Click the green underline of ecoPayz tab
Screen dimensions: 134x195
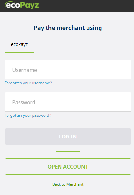point(19,53)
